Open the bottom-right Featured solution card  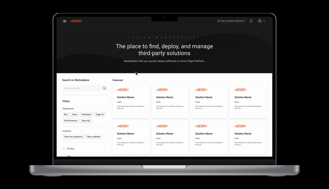pyautogui.click(x=248, y=138)
